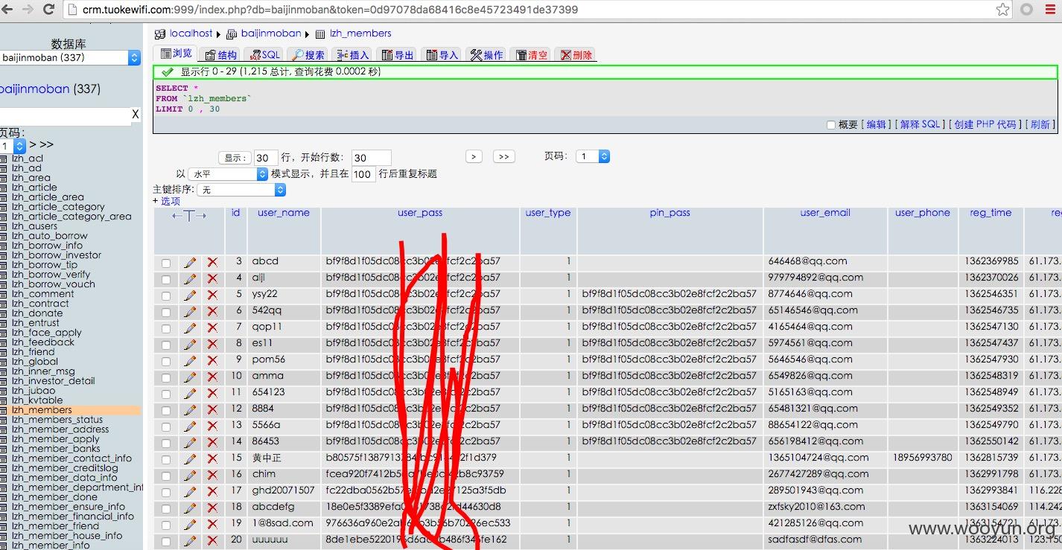Edit row amma pencil icon
The height and width of the screenshot is (550, 1062).
(190, 377)
